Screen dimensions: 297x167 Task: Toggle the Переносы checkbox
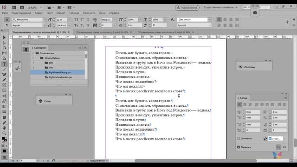pos(239,147)
